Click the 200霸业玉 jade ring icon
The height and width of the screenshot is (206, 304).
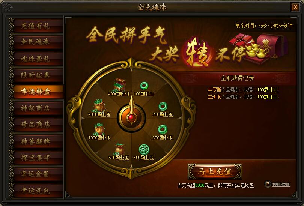click(x=163, y=106)
